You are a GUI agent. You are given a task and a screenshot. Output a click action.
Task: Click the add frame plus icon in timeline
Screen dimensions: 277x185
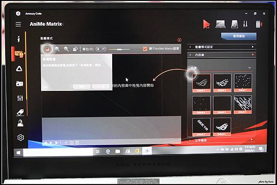(x=66, y=143)
